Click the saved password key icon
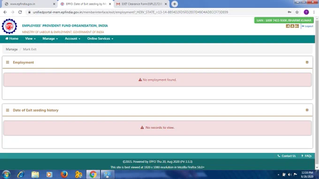The height and width of the screenshot is (179, 319). pos(289,12)
